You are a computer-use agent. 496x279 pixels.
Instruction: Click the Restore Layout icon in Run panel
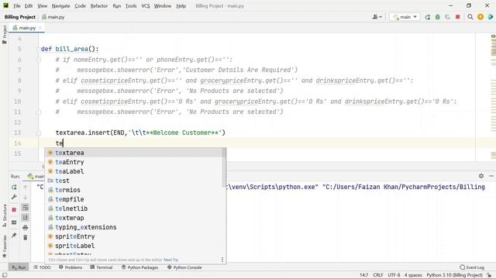coord(14,222)
